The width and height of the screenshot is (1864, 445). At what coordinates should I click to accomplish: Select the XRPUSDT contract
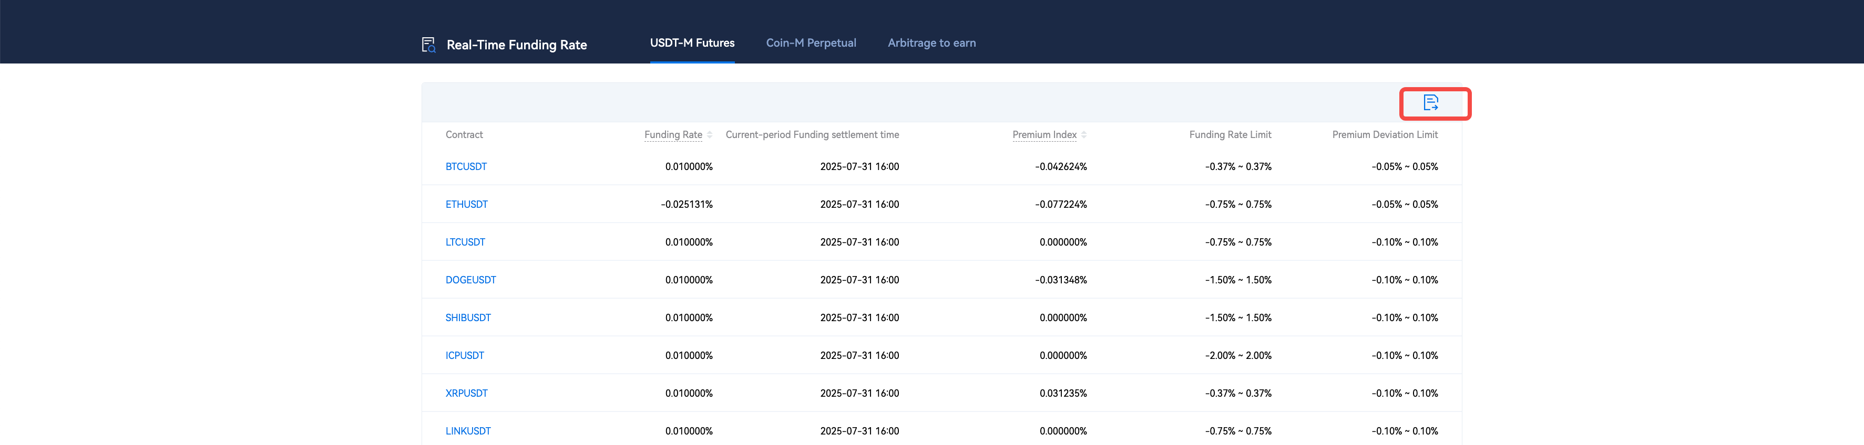click(466, 394)
